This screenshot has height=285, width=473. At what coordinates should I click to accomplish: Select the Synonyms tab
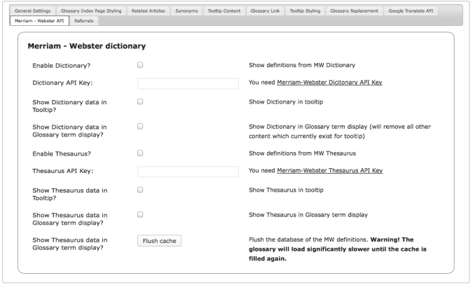tap(186, 11)
